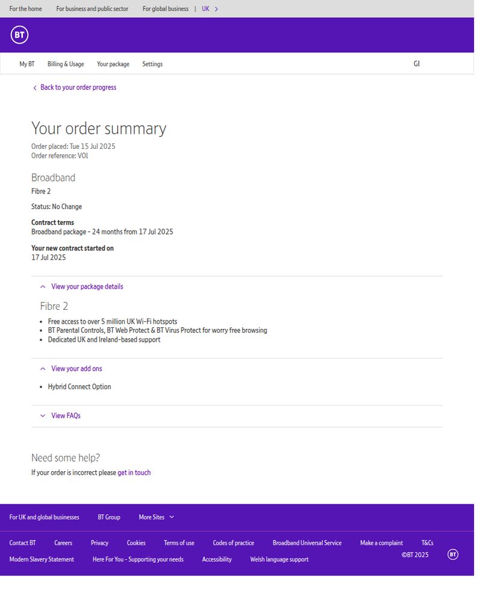Open the UK region selector
The width and height of the screenshot is (492, 602).
point(210,9)
